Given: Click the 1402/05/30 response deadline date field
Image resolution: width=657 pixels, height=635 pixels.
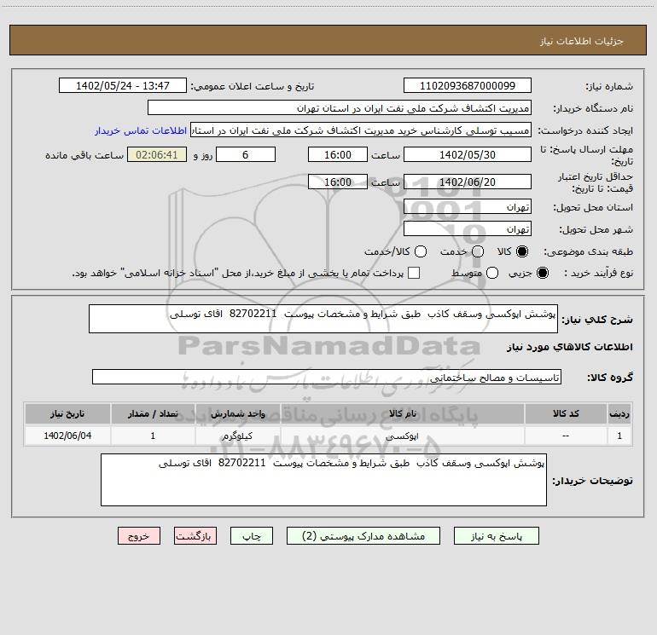Looking at the screenshot, I should (x=467, y=154).
